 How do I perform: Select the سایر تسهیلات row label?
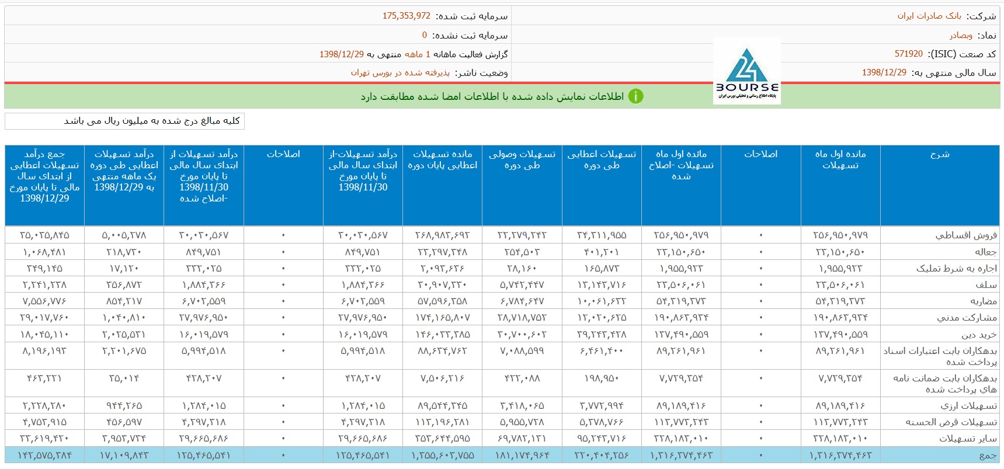(968, 438)
